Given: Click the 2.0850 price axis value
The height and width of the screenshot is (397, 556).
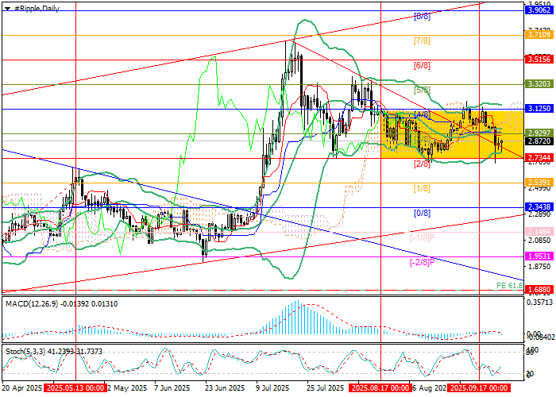Looking at the screenshot, I should click(x=538, y=241).
